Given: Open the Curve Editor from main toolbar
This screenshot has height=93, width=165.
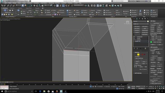Looking at the screenshot, I should point(100,6).
